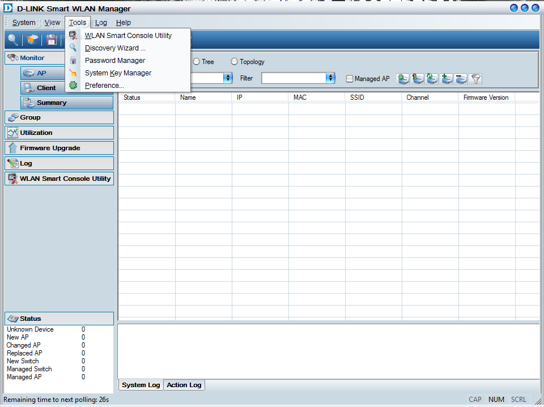Enable the Managed AP checkbox
Screen dimensions: 544x407
point(350,79)
